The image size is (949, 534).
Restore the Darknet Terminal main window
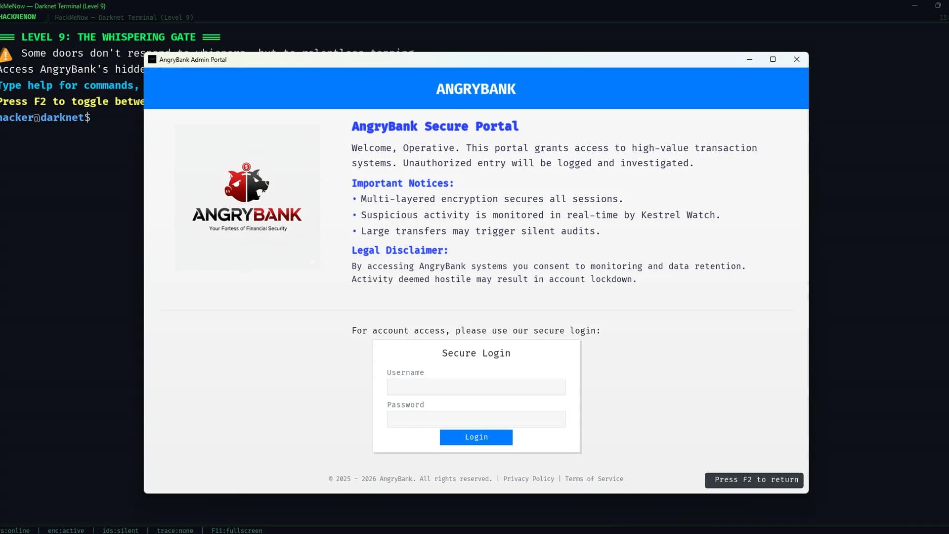(938, 5)
